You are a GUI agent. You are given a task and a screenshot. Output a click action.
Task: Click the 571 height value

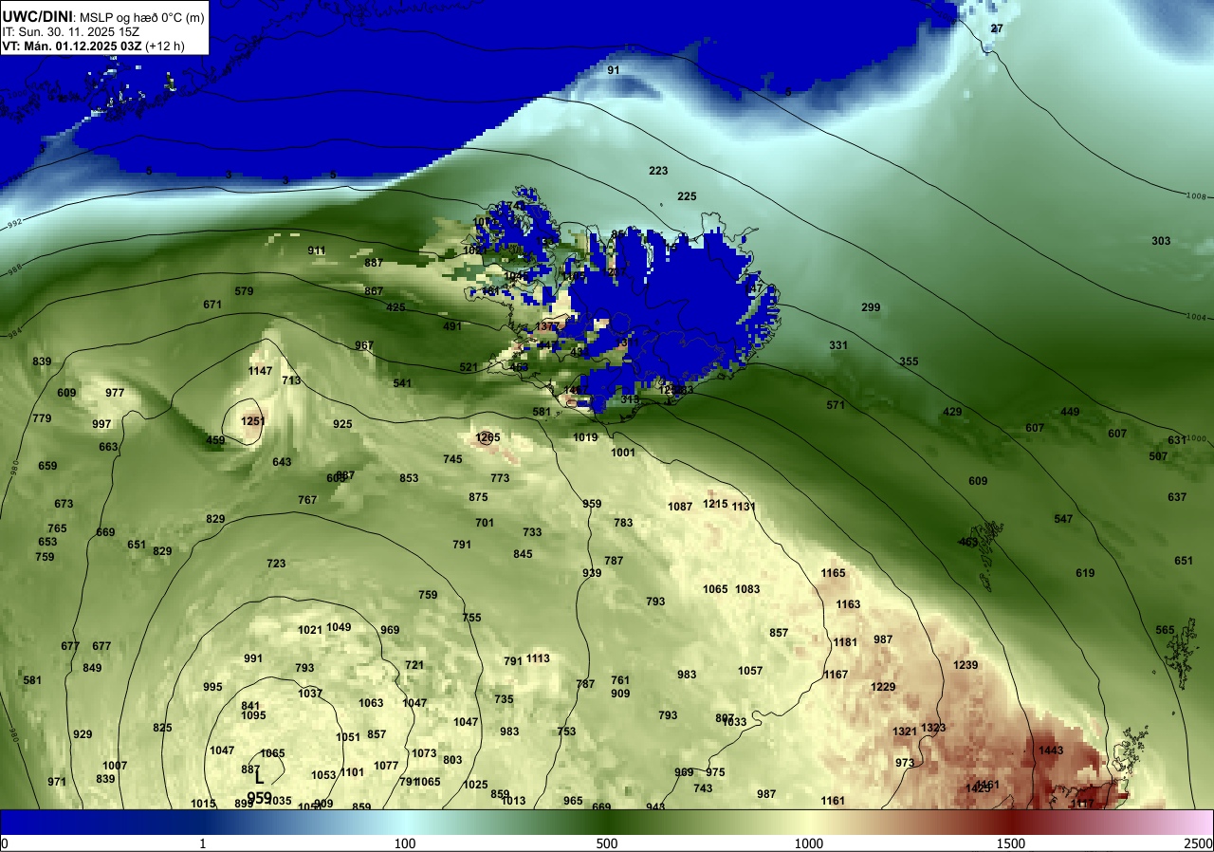click(836, 405)
